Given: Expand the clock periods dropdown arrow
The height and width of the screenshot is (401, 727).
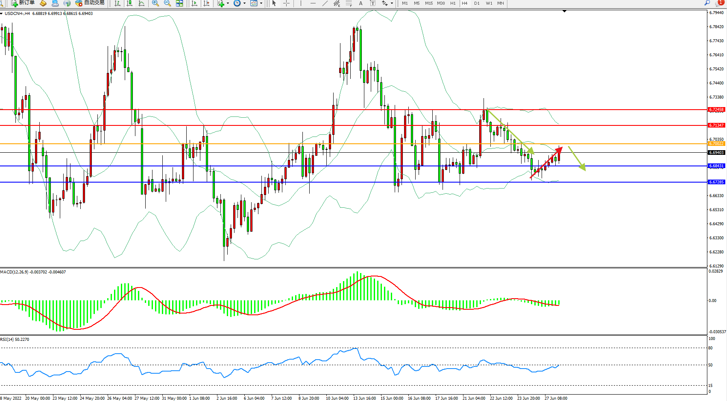Looking at the screenshot, I should click(244, 3).
